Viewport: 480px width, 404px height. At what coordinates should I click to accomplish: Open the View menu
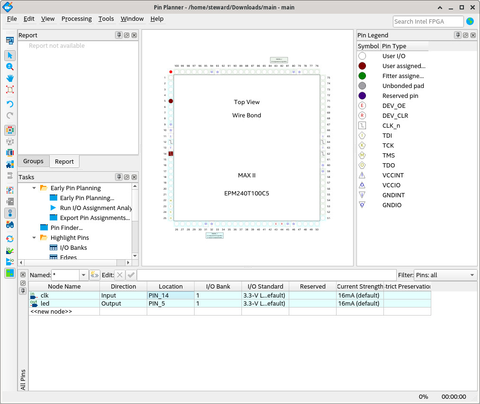click(x=48, y=18)
